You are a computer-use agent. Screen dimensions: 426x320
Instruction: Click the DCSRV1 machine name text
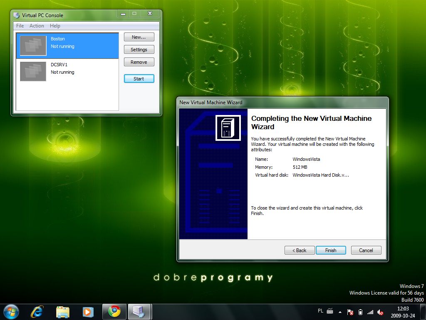tap(59, 65)
